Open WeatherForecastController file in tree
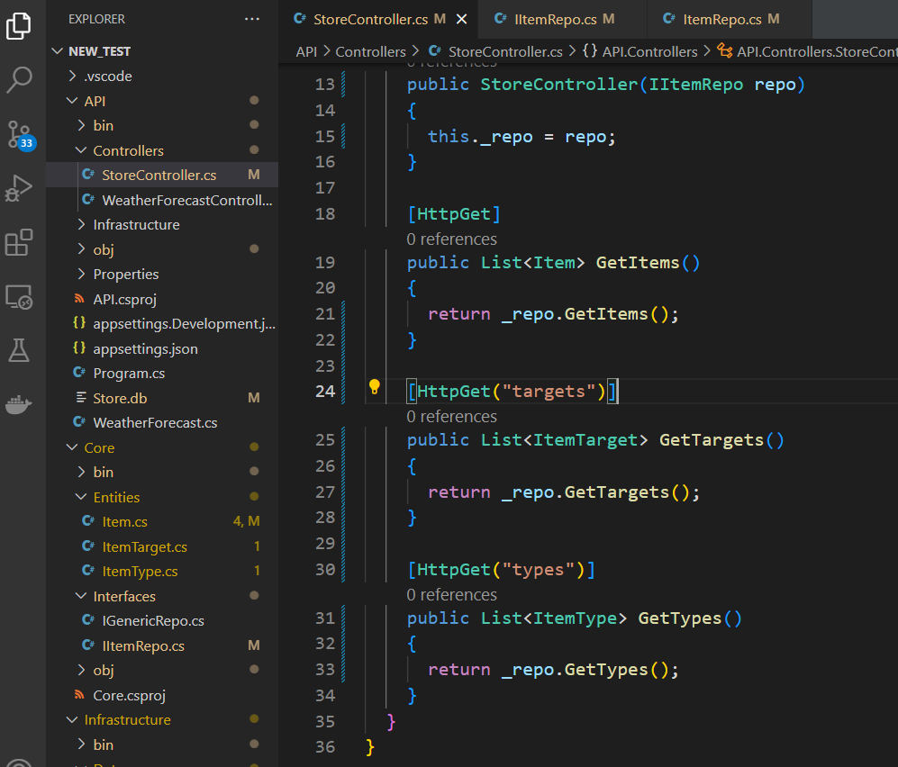This screenshot has height=767, width=898. point(162,200)
